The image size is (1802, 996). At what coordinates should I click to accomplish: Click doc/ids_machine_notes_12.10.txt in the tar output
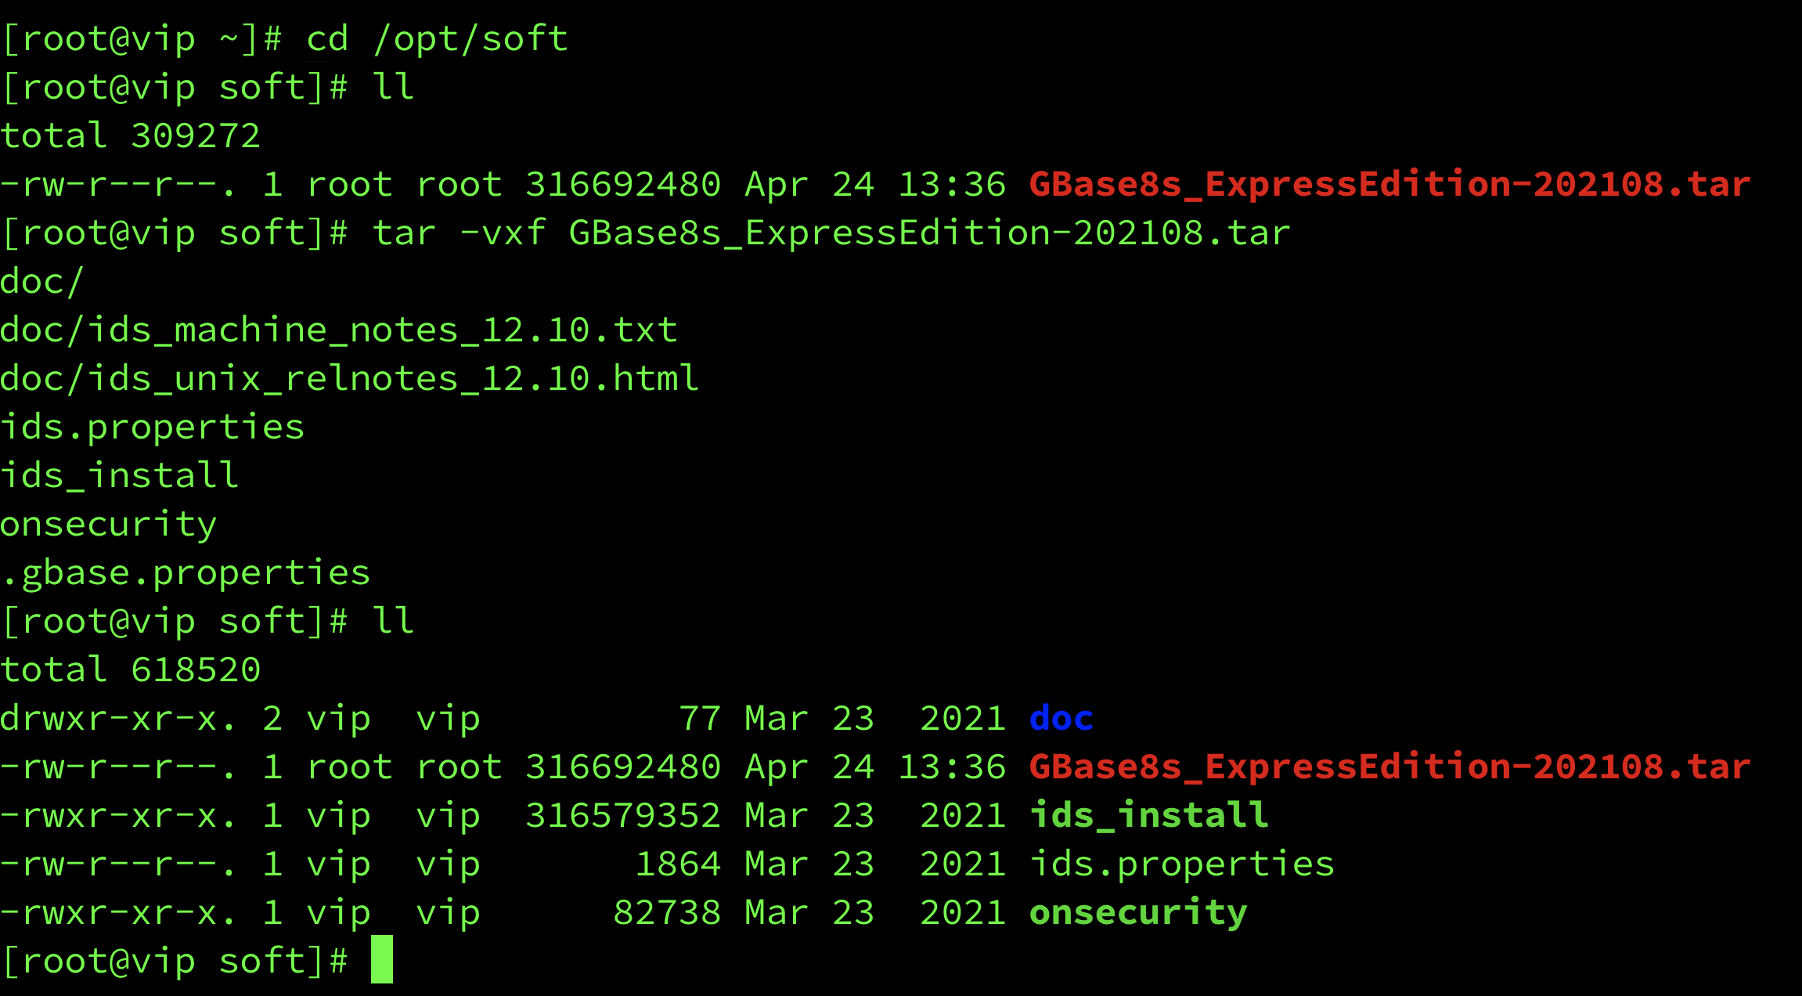point(339,330)
